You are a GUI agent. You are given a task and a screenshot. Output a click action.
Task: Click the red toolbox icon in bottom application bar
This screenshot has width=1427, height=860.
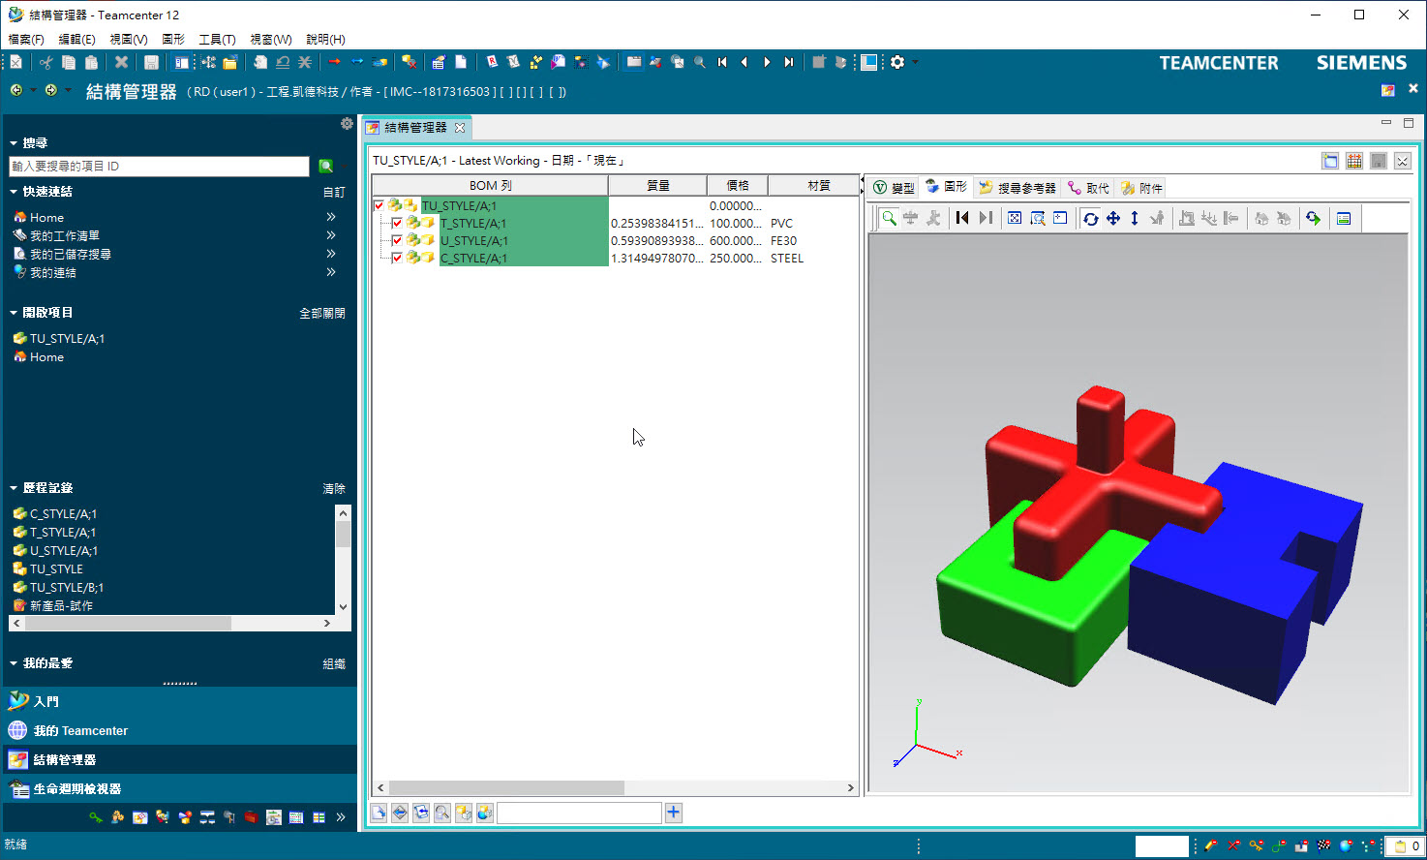click(251, 817)
